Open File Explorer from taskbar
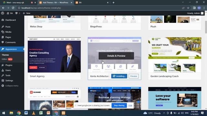 coord(11,113)
